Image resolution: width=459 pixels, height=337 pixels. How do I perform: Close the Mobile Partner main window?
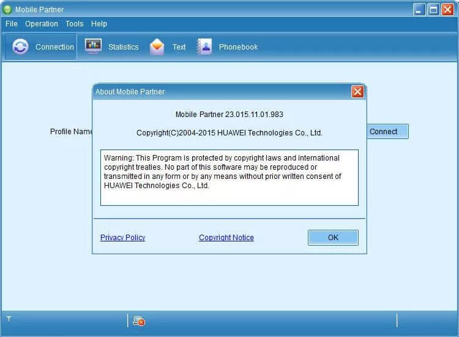[x=447, y=10]
